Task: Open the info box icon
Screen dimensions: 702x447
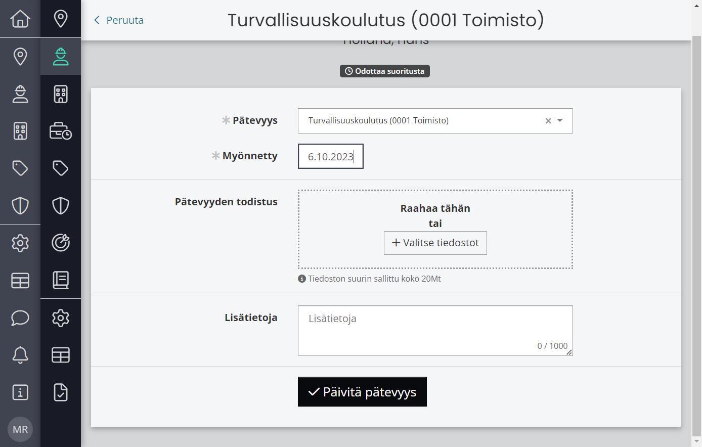Action: point(20,392)
